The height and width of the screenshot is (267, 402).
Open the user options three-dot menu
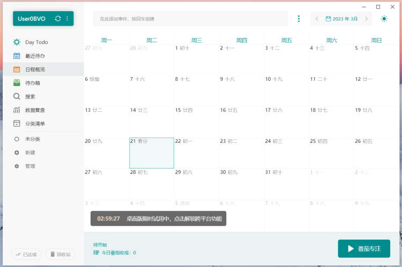67,19
